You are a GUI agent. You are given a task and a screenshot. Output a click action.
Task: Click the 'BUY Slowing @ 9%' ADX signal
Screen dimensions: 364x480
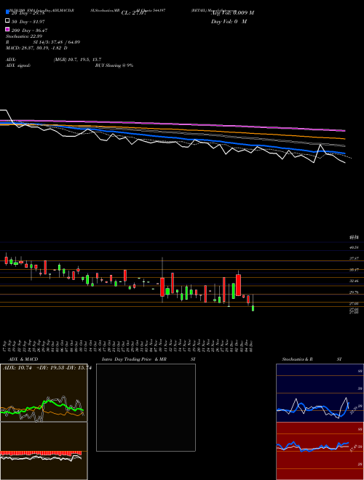click(x=114, y=65)
